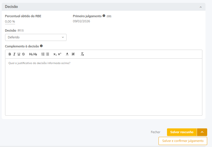Click Salvar e confirmar julgamento
Image resolution: width=212 pixels, height=147 pixels.
(x=183, y=141)
